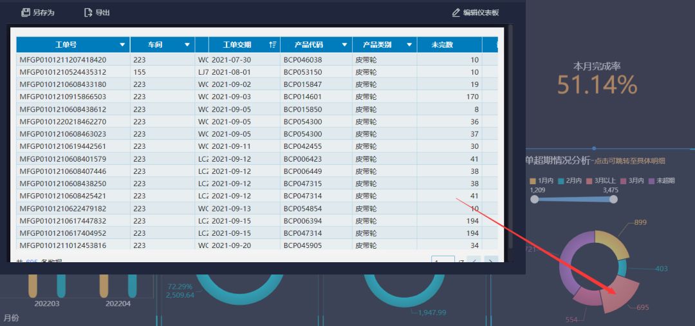Click the 另存为 save-as button

click(38, 12)
